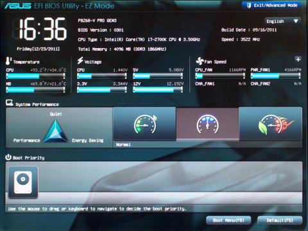308x231 pixels.
Task: Click the Voltage lightning bolt icon
Action: click(80, 60)
